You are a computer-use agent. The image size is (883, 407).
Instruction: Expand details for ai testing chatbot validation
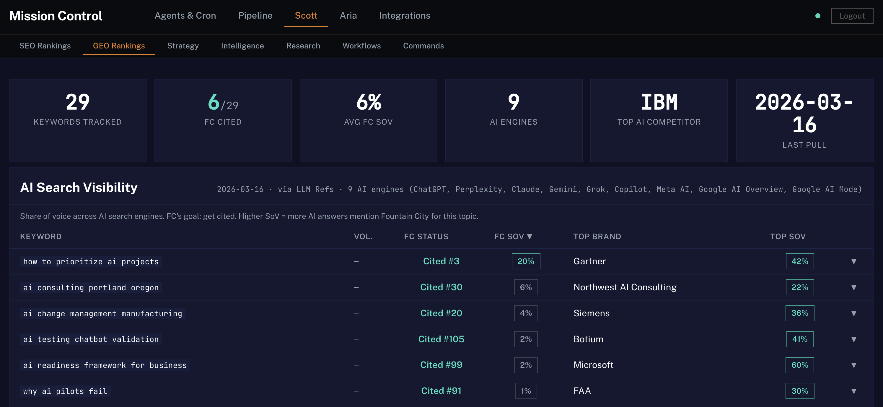[853, 339]
